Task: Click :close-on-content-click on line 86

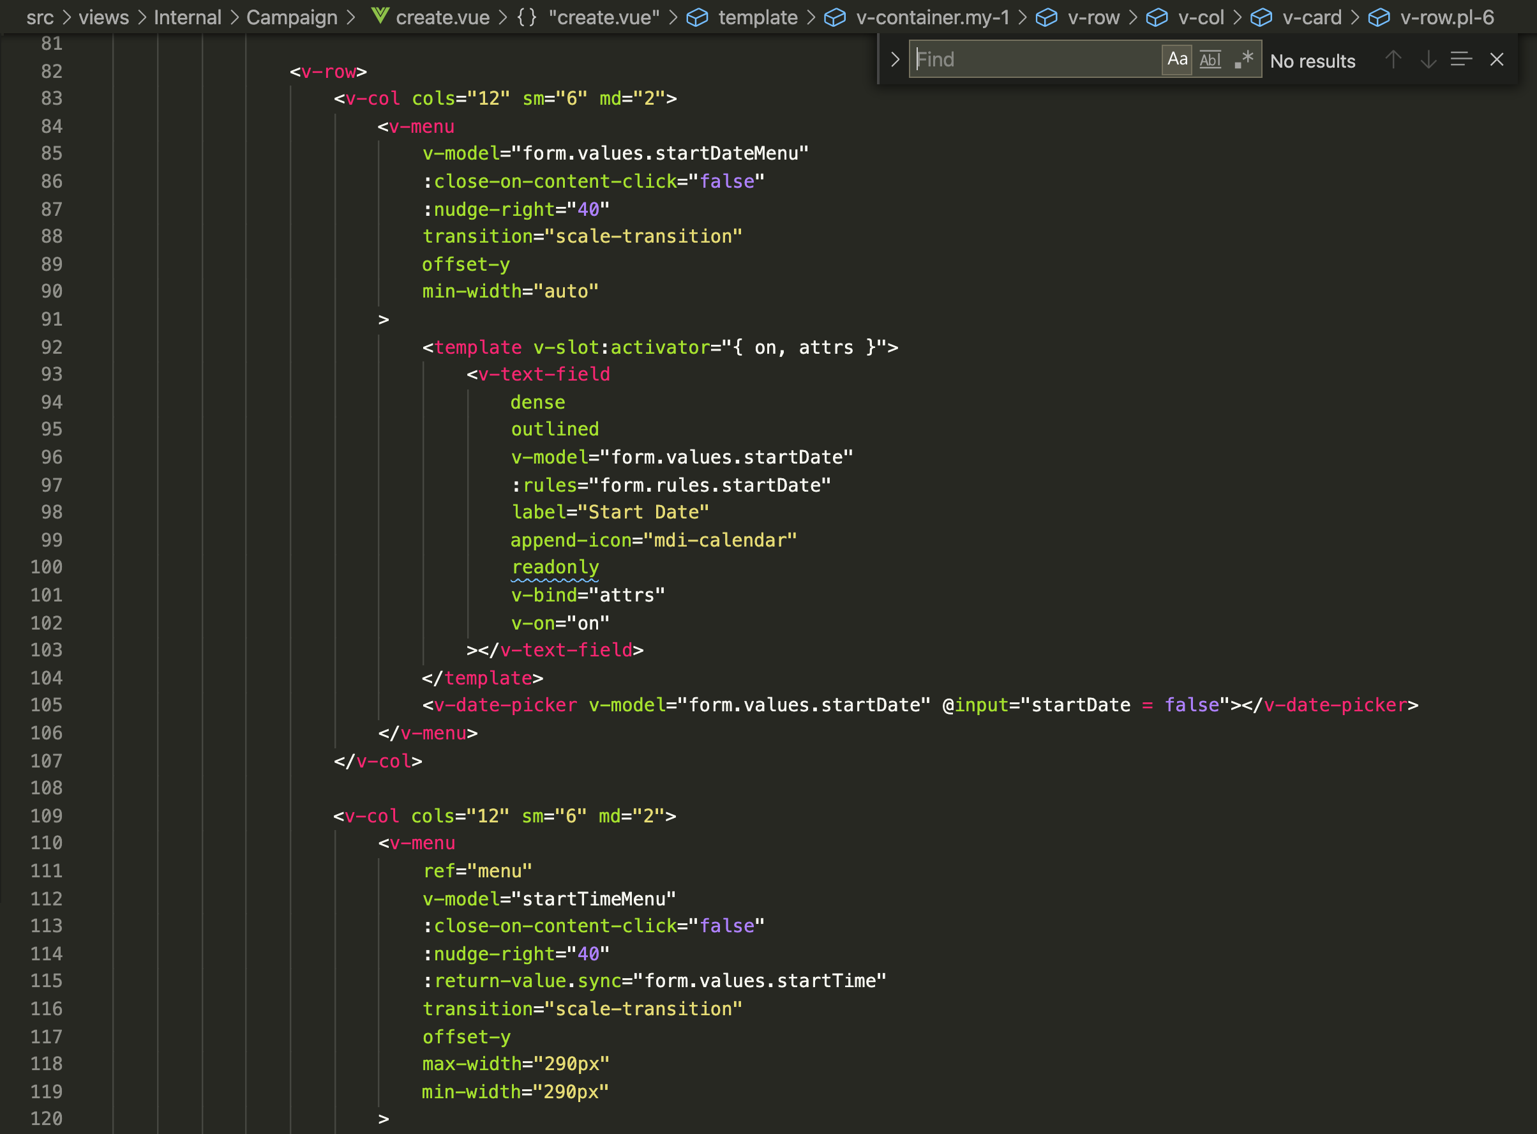Action: [x=594, y=181]
